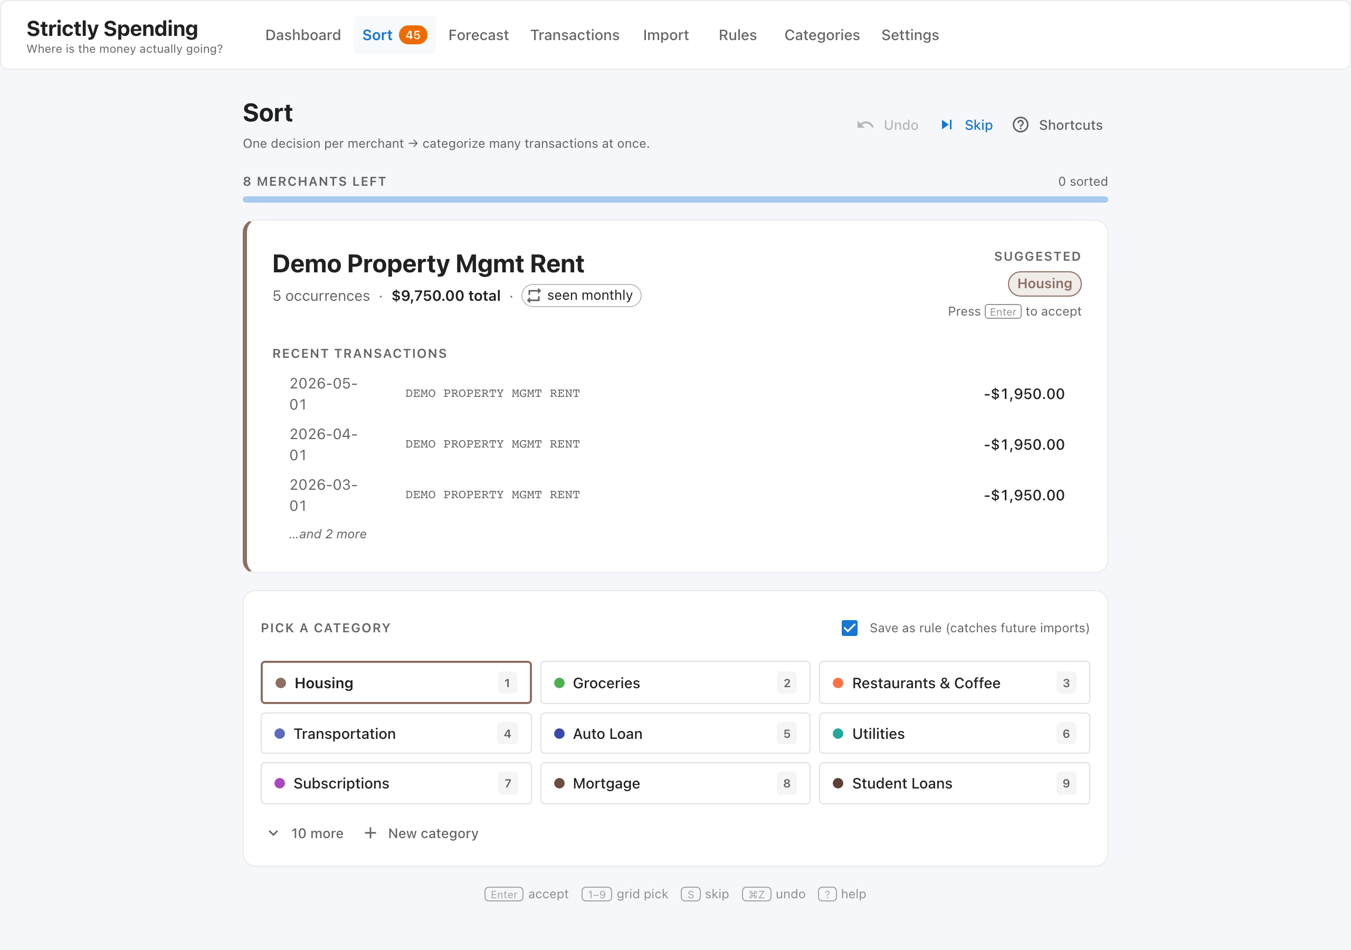1351x950 pixels.
Task: Select the Auto Loan category
Action: (x=675, y=734)
